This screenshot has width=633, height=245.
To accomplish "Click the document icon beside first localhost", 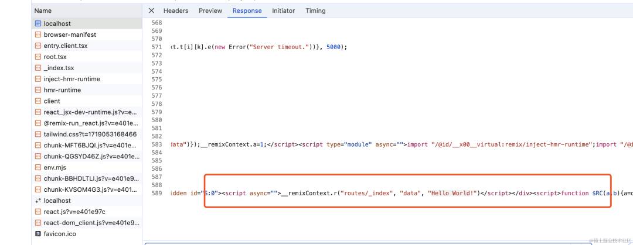I will pyautogui.click(x=38, y=24).
